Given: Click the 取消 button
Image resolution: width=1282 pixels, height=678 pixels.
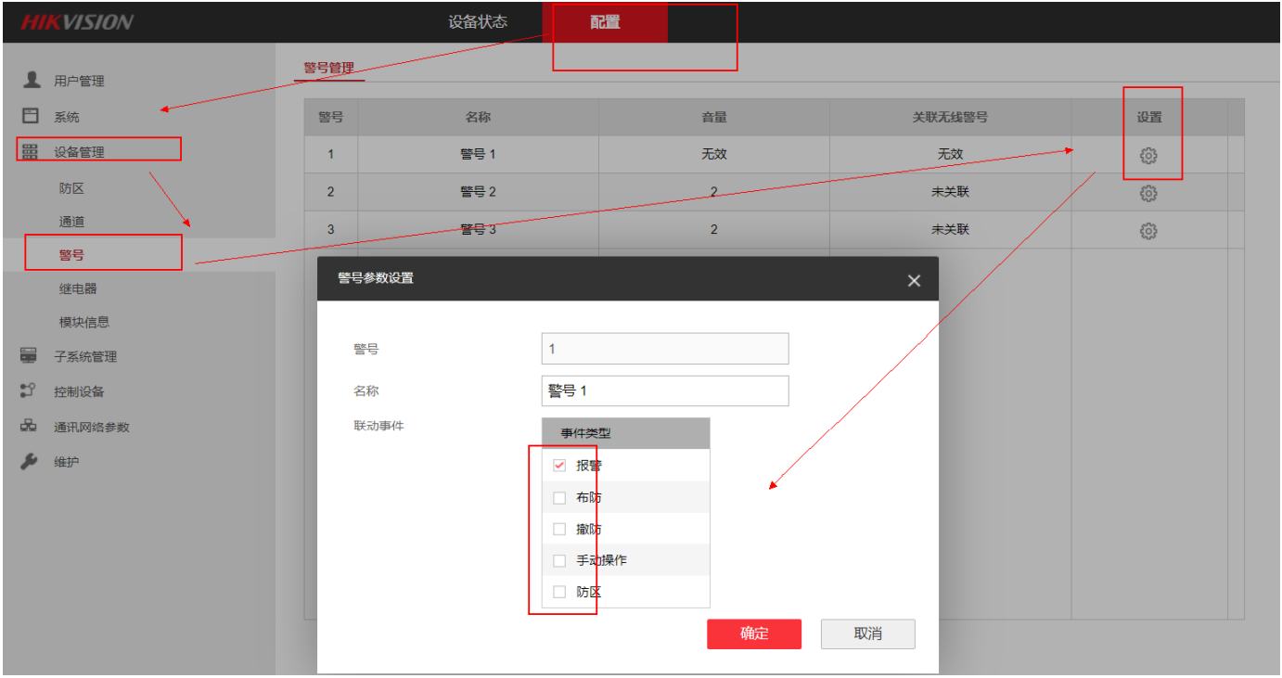Looking at the screenshot, I should pyautogui.click(x=868, y=634).
